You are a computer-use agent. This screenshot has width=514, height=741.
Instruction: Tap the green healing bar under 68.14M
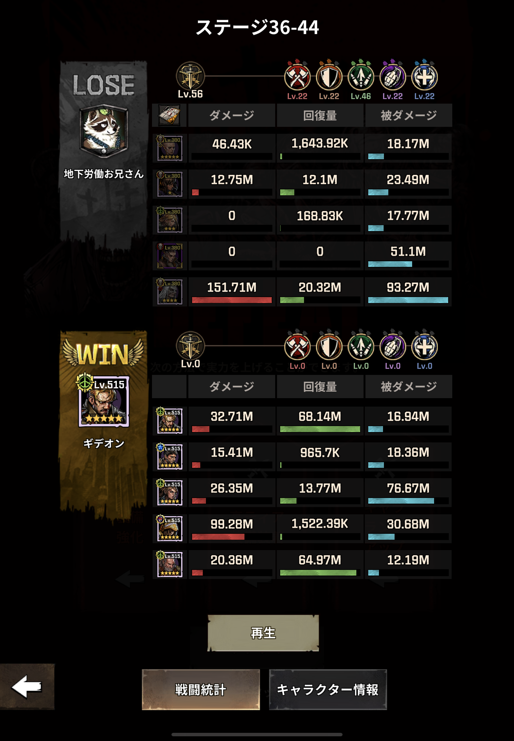coord(320,429)
